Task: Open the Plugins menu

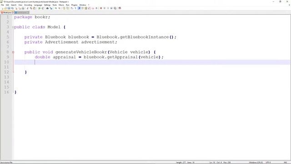Action: pos(74,5)
